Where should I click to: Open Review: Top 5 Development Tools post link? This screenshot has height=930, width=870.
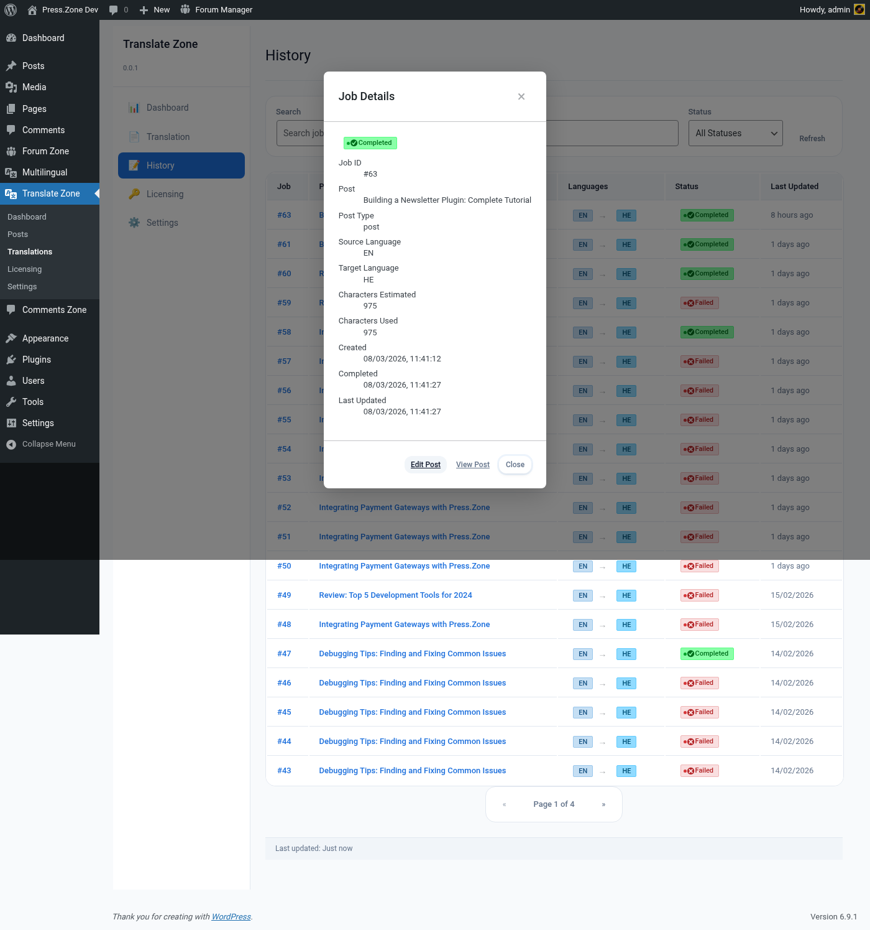pos(395,595)
